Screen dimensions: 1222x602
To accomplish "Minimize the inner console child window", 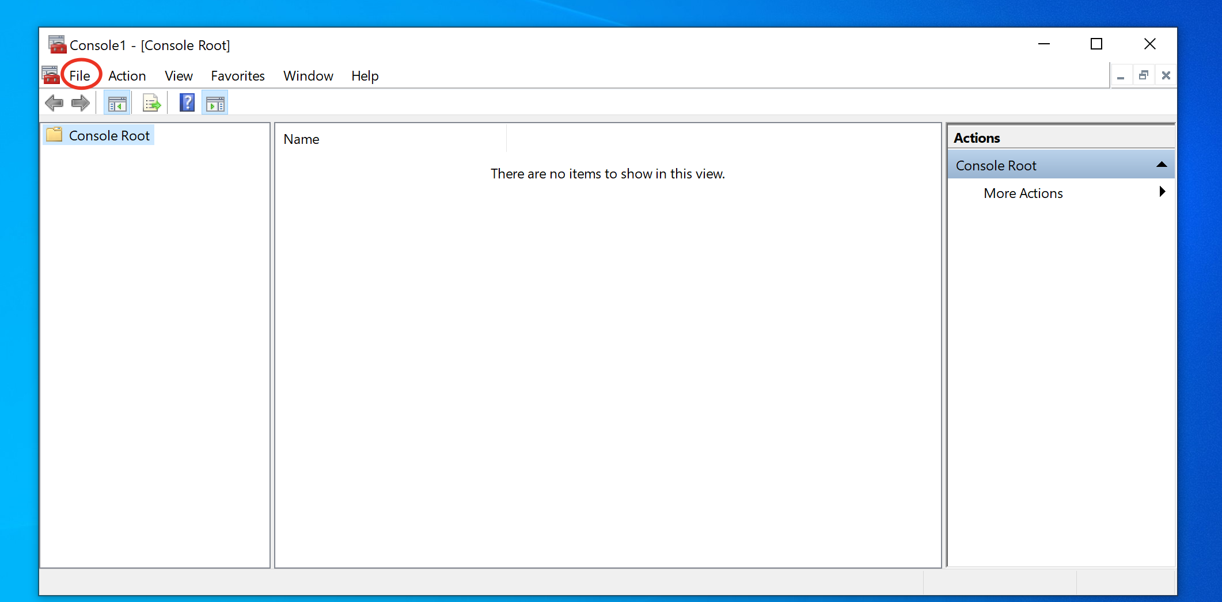I will [1121, 75].
